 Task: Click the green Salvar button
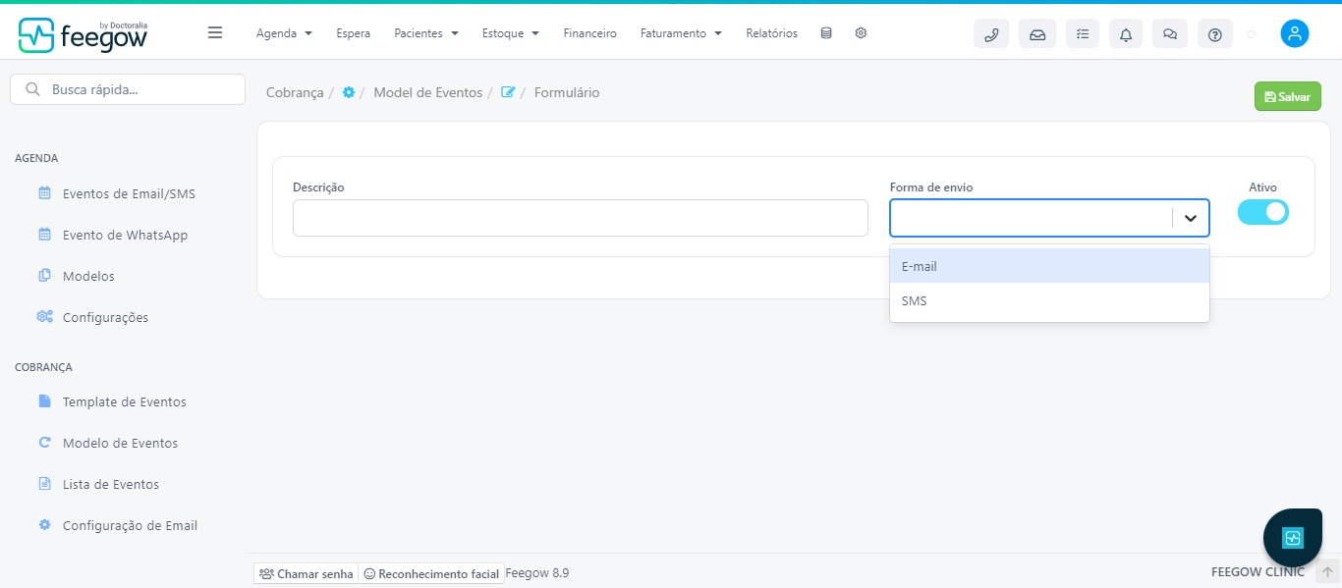tap(1288, 96)
